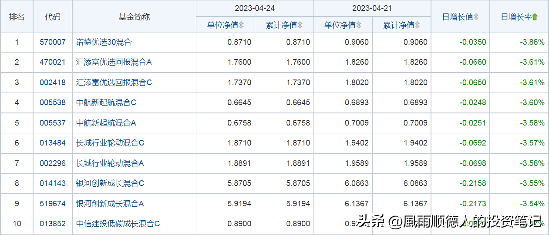
Task: Open fund code 013852
Action: pos(53,224)
